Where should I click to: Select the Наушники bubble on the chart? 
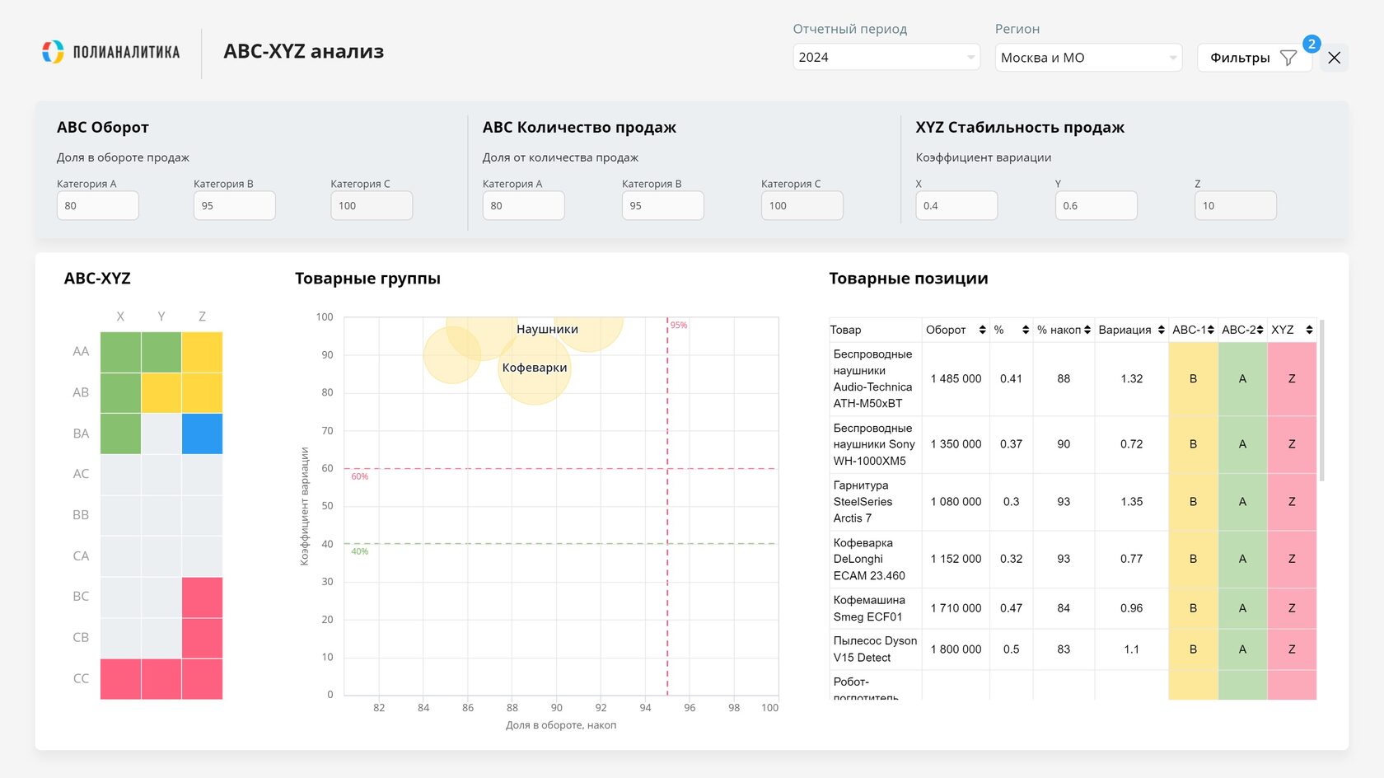click(x=548, y=329)
